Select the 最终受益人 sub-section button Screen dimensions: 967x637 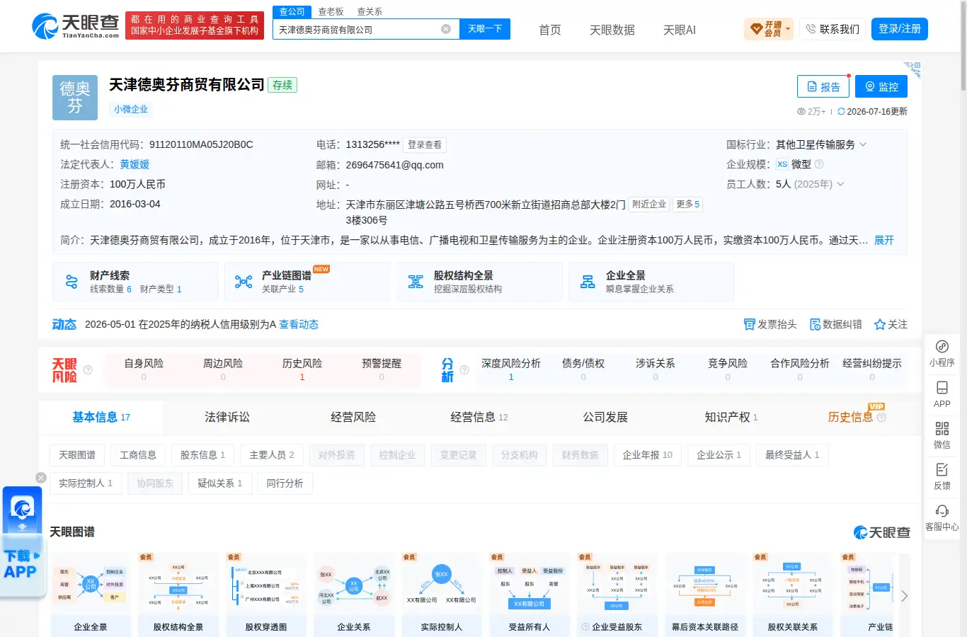pyautogui.click(x=792, y=455)
